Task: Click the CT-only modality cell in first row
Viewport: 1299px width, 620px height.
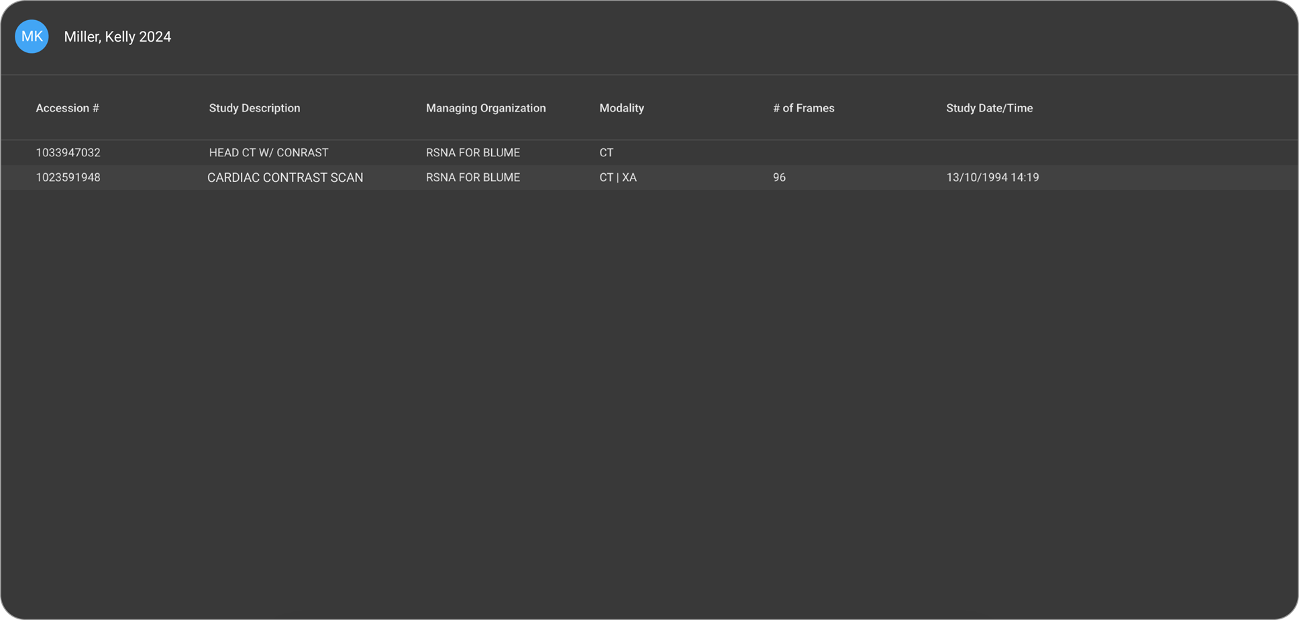Action: pos(606,153)
